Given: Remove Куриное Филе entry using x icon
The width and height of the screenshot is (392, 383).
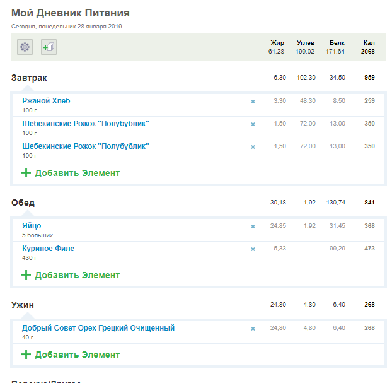Looking at the screenshot, I should tap(253, 249).
